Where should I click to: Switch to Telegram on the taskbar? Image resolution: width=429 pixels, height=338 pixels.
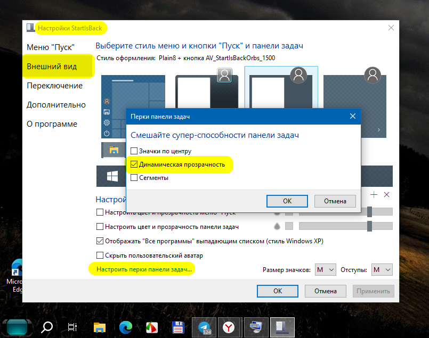(204, 327)
